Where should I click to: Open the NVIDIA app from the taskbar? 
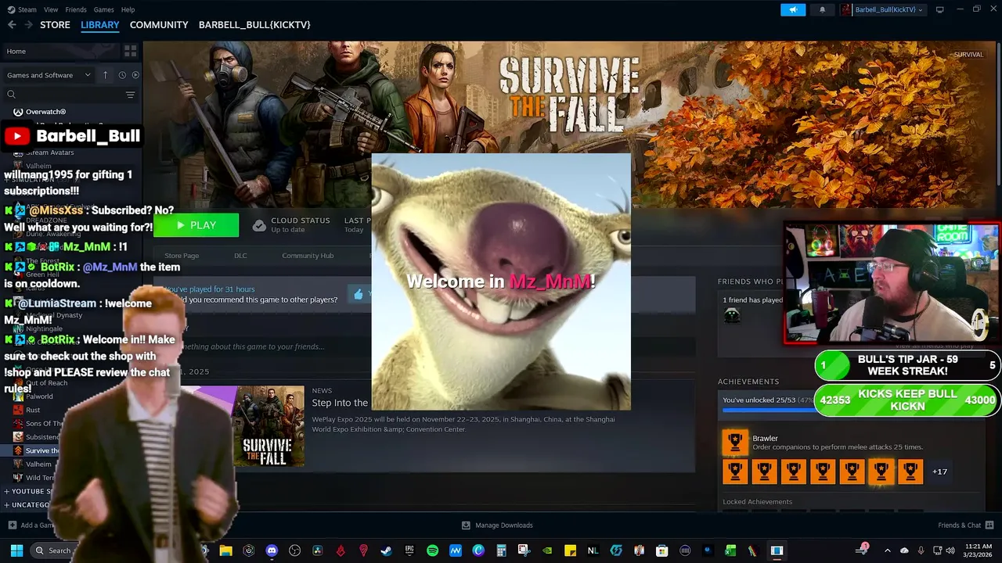click(x=547, y=550)
